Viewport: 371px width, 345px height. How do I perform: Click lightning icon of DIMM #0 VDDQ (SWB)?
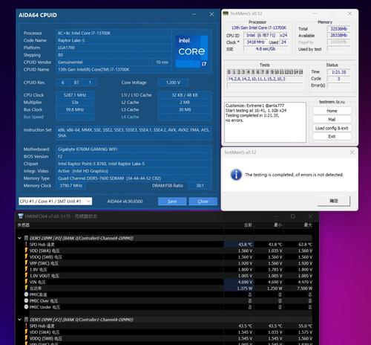(x=26, y=257)
